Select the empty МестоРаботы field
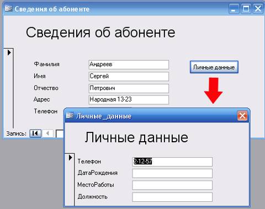The image size is (265, 209). tap(172, 185)
